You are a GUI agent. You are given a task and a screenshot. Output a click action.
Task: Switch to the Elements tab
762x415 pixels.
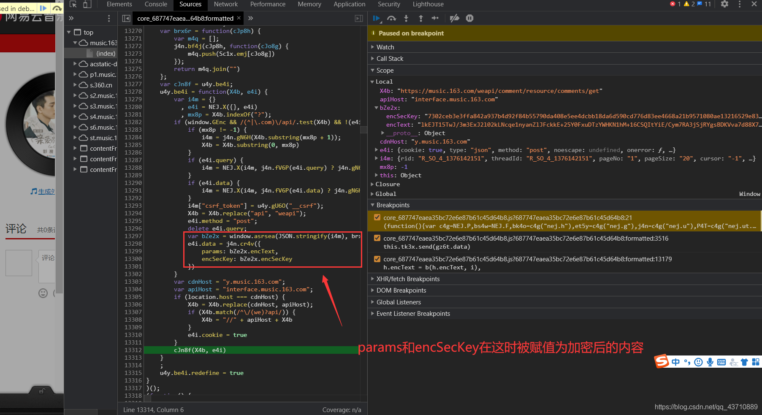click(119, 4)
